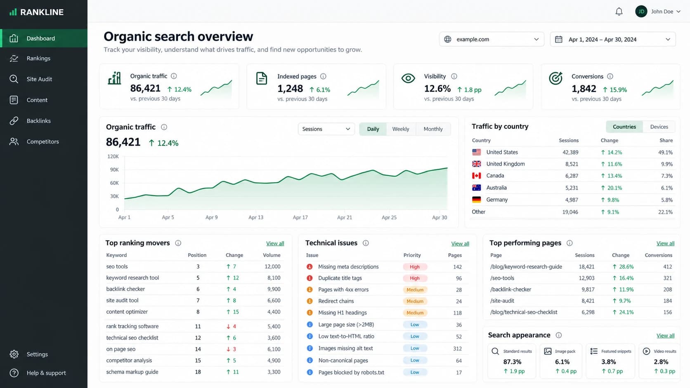Click Top ranking movers info icon
The height and width of the screenshot is (388, 690).
178,243
